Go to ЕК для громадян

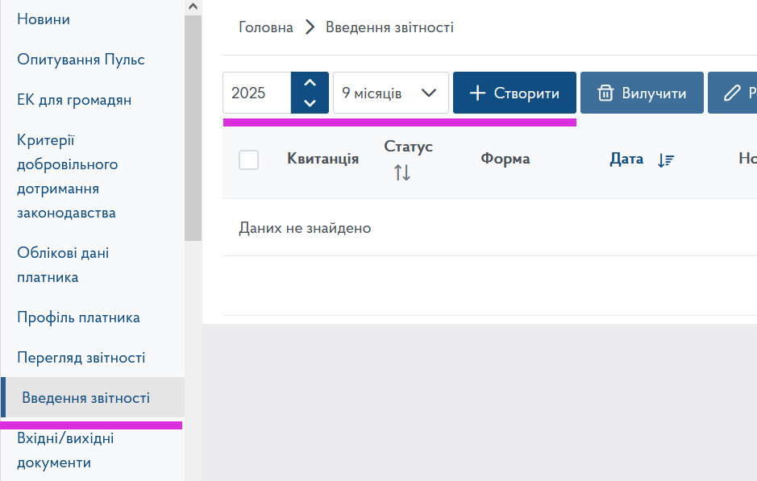[x=74, y=100]
